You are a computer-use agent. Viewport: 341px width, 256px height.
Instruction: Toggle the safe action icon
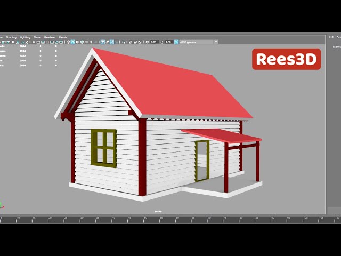click(x=56, y=42)
